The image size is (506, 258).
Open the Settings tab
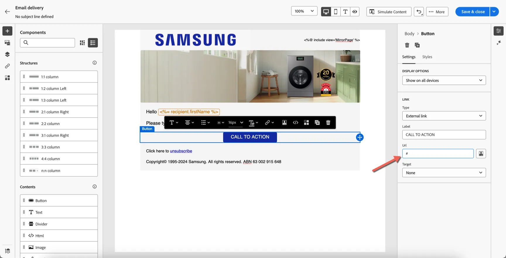409,57
